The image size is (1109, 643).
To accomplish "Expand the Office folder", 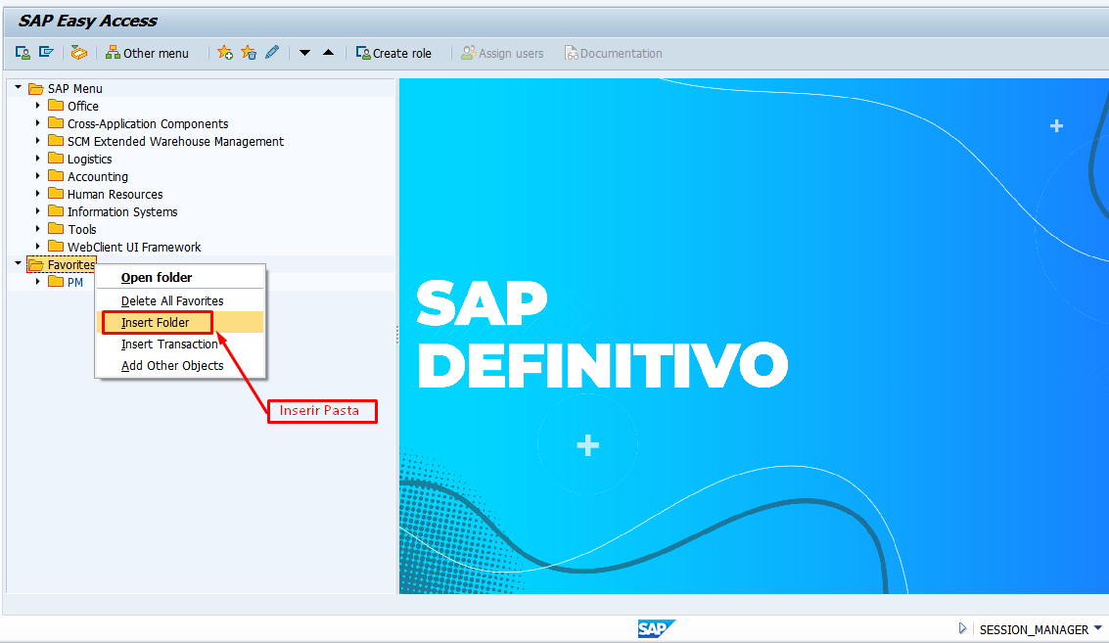I will pos(37,106).
